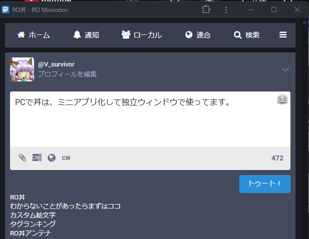309x239 pixels.
Task: Click the Mastodon app icon in title bar
Action: [6, 9]
